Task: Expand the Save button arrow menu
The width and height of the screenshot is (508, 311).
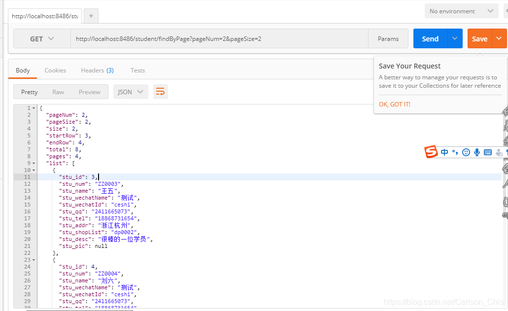Action: (499, 38)
